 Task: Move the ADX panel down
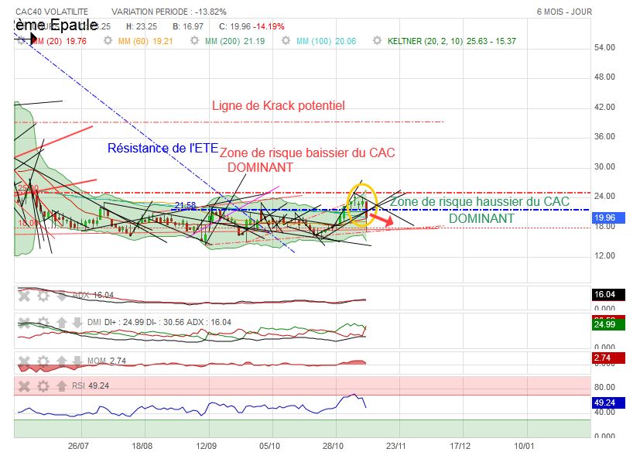(62, 295)
